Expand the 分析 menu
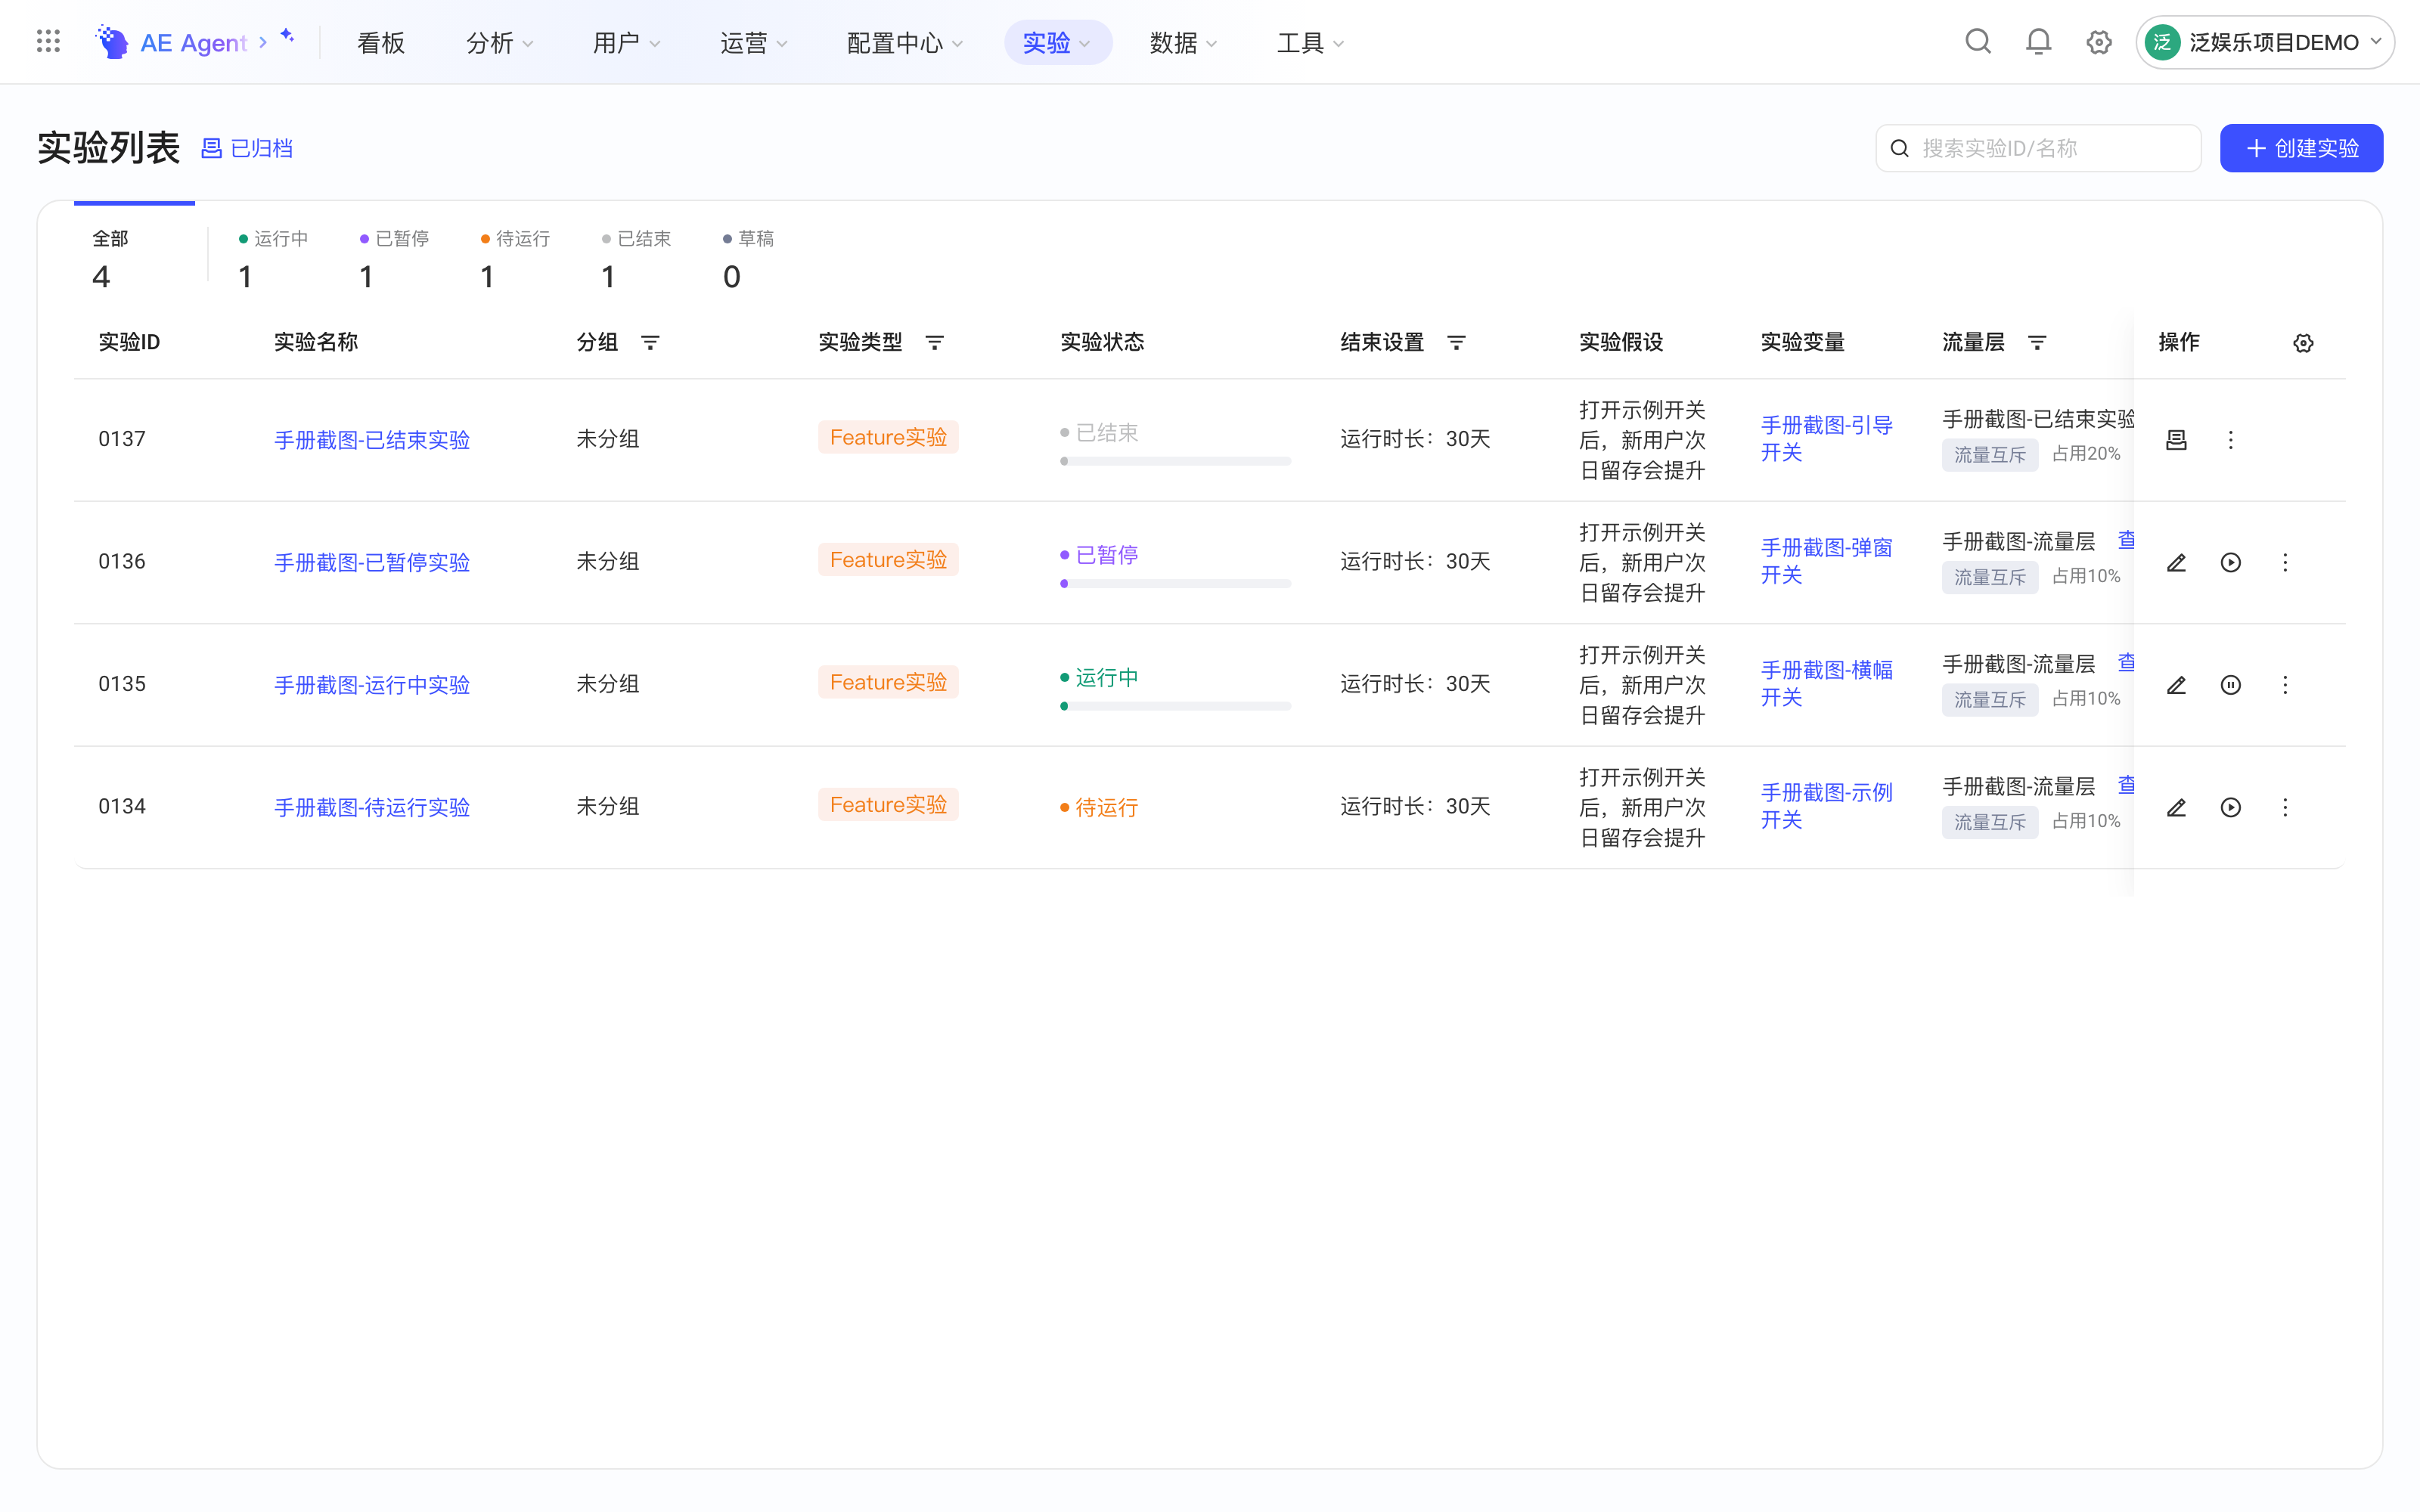The height and width of the screenshot is (1512, 2420). coord(500,43)
